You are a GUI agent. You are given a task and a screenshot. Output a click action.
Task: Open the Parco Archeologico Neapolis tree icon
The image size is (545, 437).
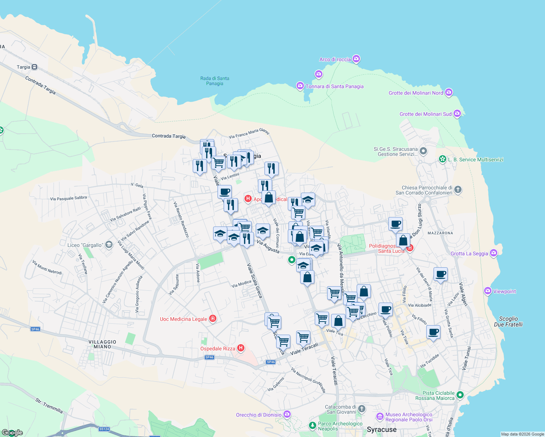[x=312, y=425]
